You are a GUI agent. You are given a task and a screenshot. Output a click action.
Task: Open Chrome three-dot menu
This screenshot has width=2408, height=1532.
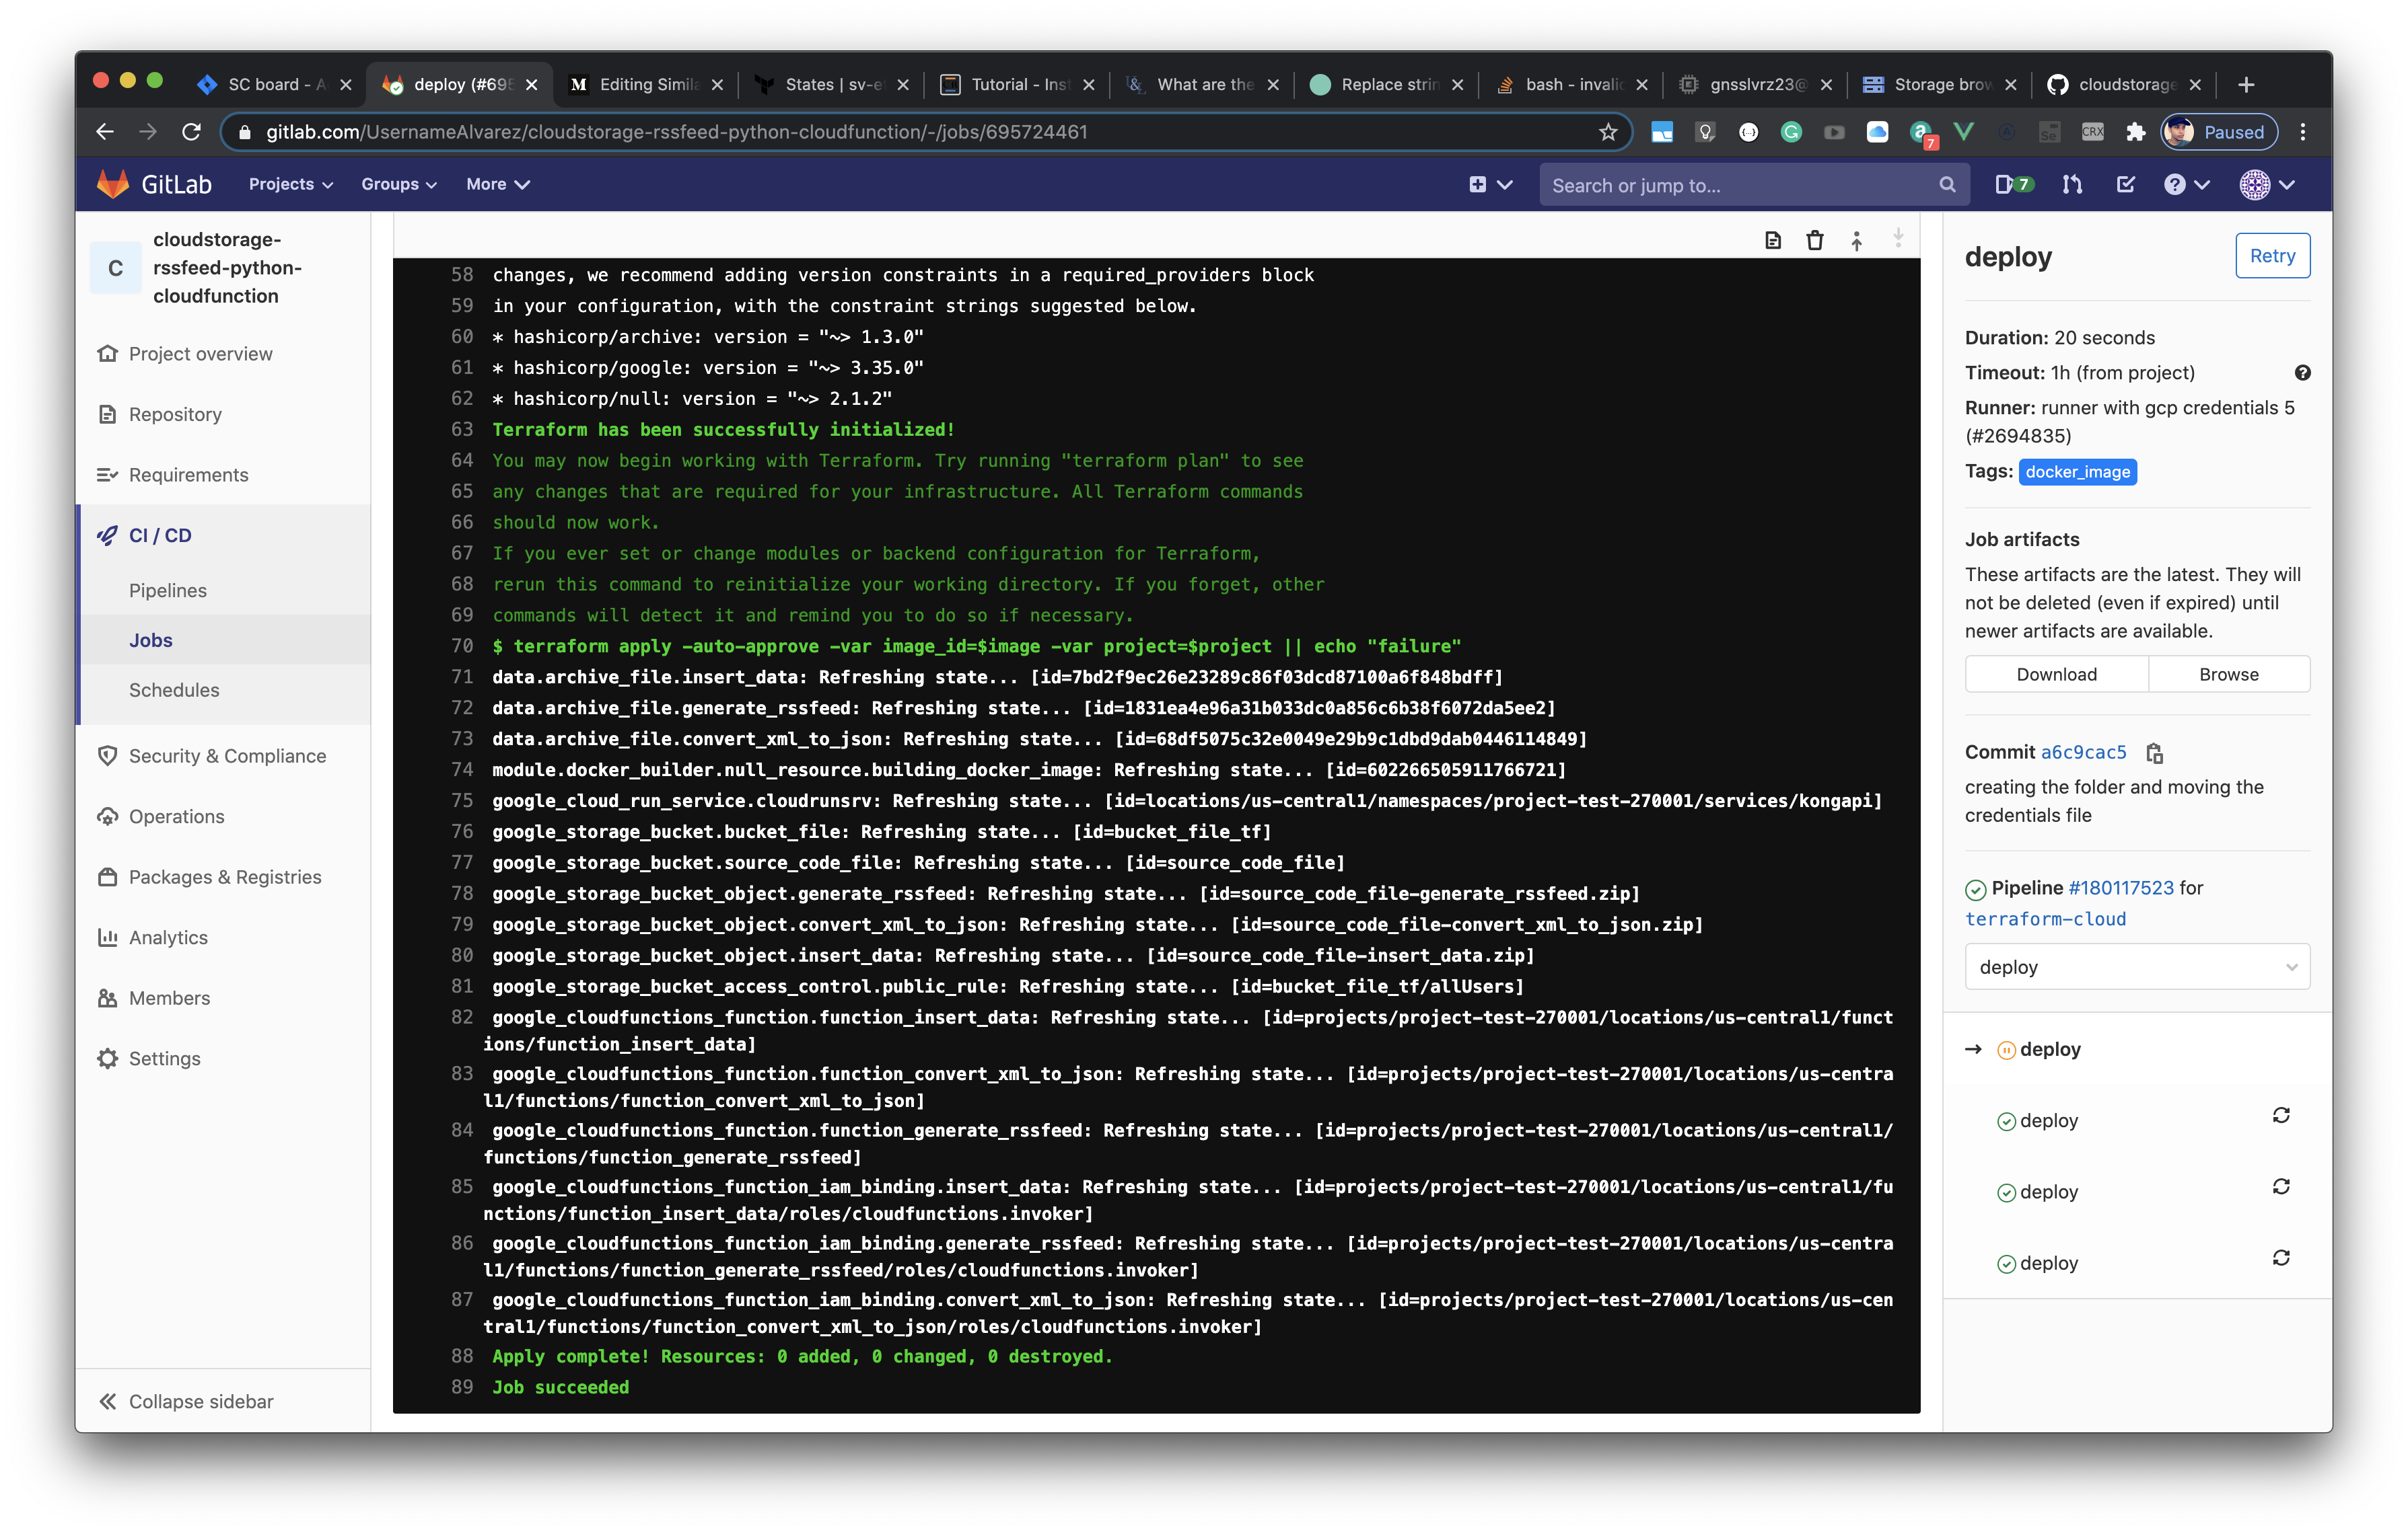[x=2302, y=132]
